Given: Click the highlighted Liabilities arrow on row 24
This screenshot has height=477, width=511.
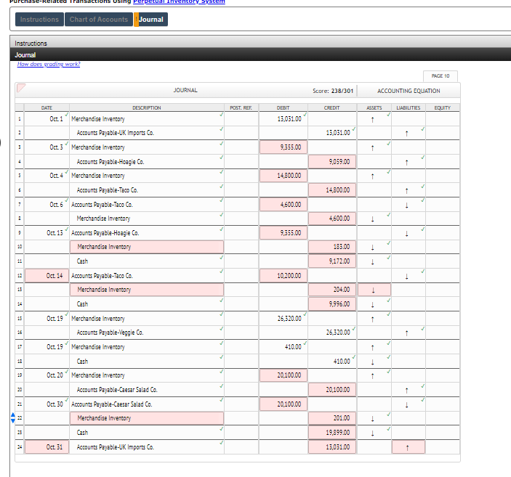Looking at the screenshot, I should (409, 447).
